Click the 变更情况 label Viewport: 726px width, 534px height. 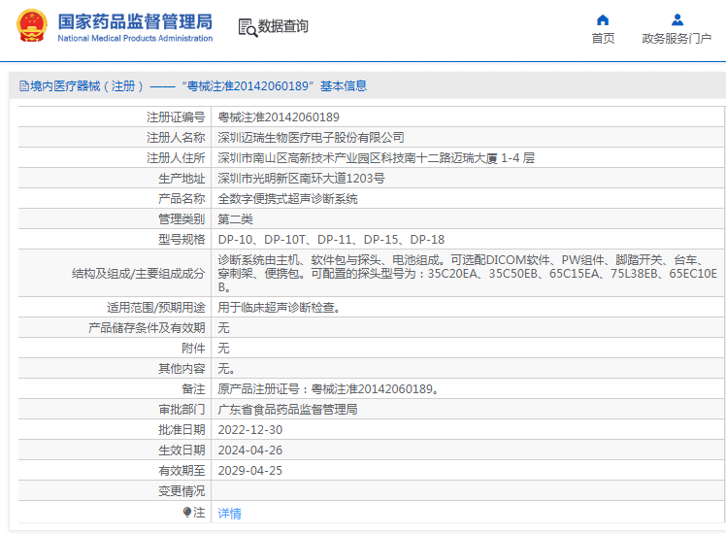click(x=181, y=491)
